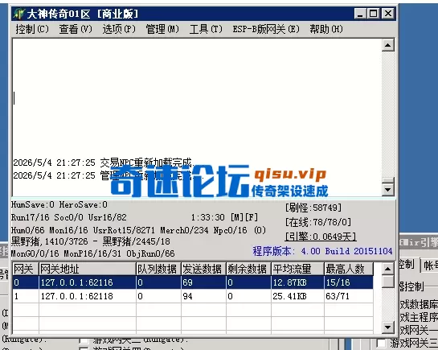Click the gateway table scrollbar thumb
The image size is (438, 350).
(387, 281)
